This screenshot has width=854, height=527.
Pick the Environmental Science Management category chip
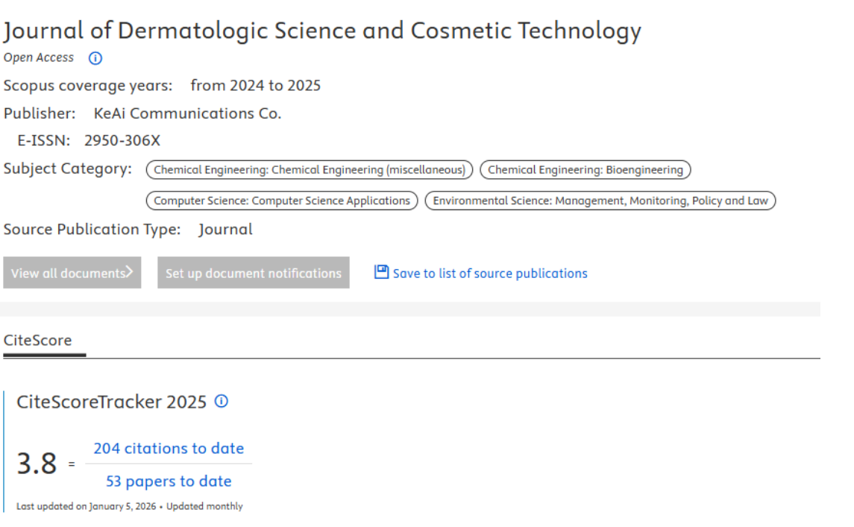[600, 201]
